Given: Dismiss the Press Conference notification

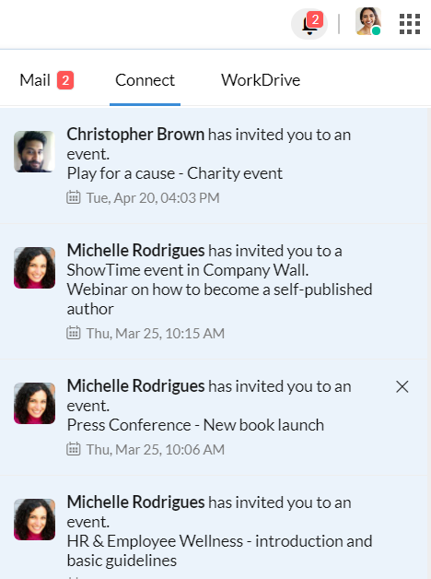Looking at the screenshot, I should coord(402,386).
